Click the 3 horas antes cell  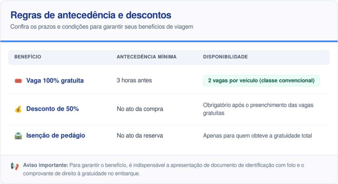pyautogui.click(x=134, y=81)
